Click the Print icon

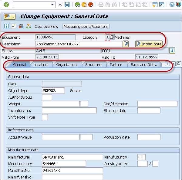click(x=101, y=5)
